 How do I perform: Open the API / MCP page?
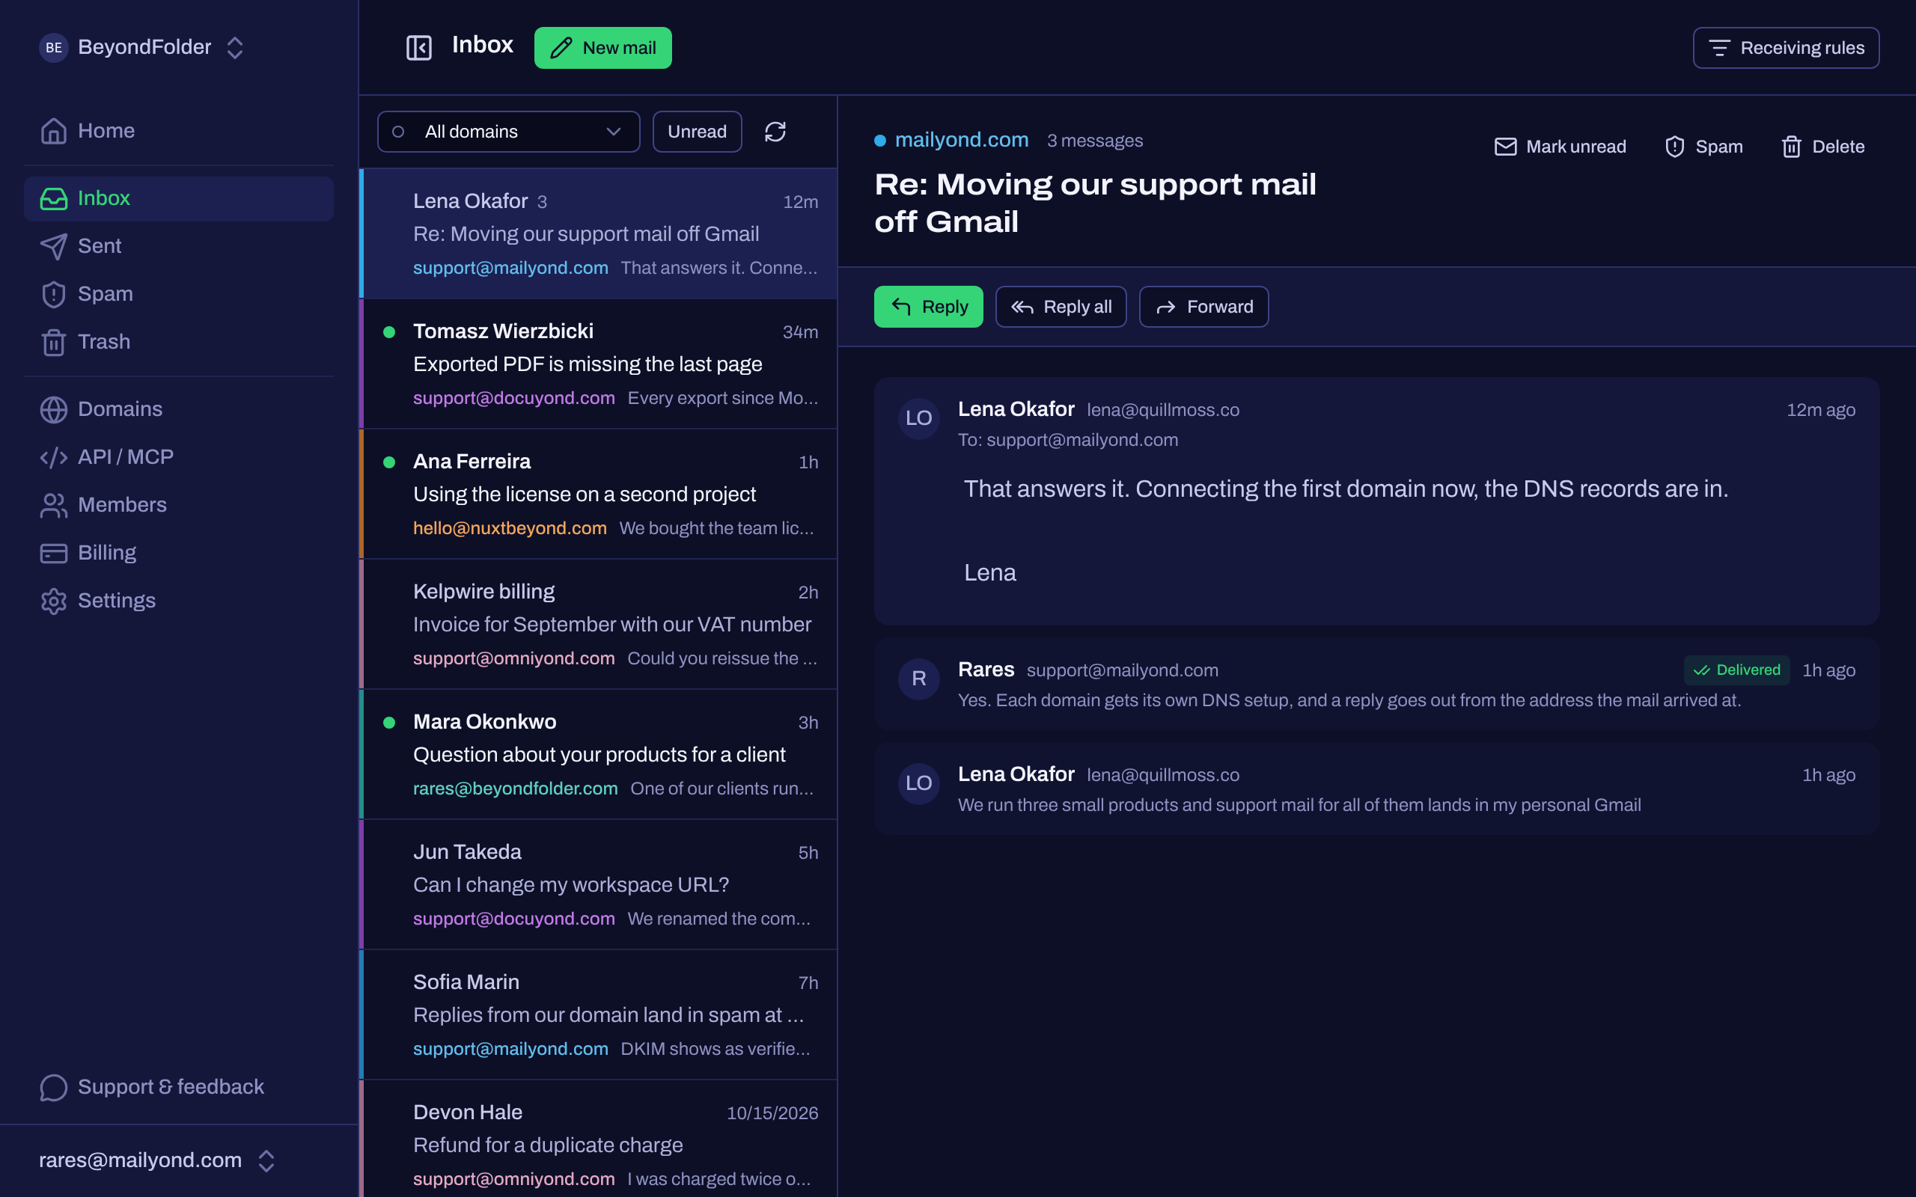179,457
